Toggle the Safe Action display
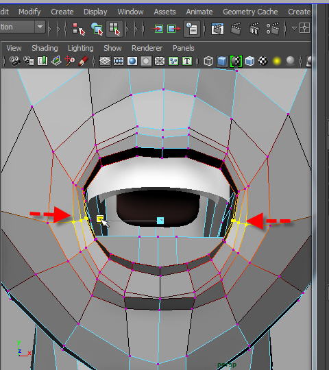Viewport: 329px width, 370px height. 173,62
